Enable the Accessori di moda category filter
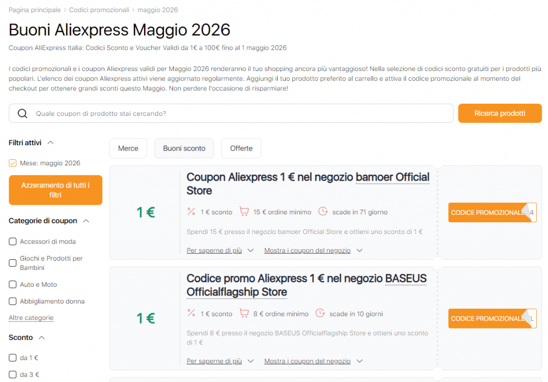The image size is (548, 382). coord(12,241)
